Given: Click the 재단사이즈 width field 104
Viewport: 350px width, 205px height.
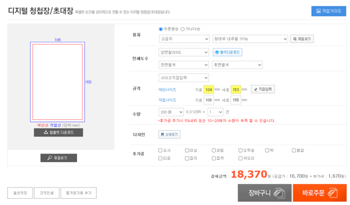Looking at the screenshot, I should click(x=209, y=90).
